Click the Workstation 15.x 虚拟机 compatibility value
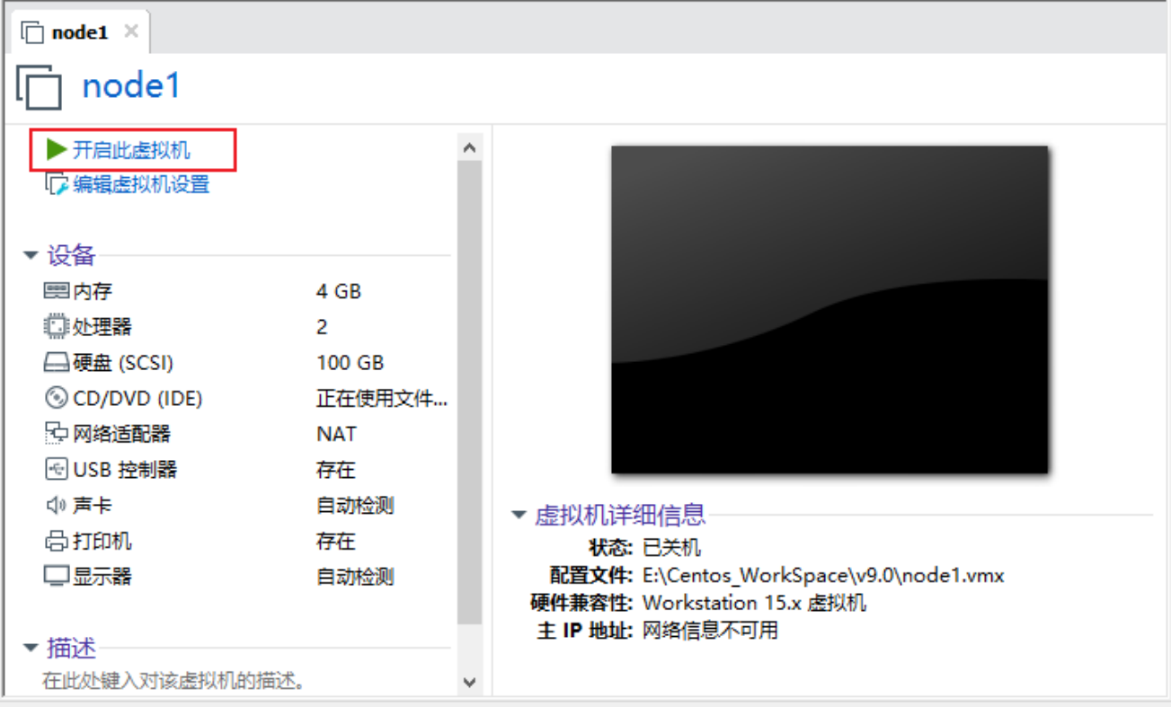Viewport: 1171px width, 707px height. pyautogui.click(x=755, y=603)
